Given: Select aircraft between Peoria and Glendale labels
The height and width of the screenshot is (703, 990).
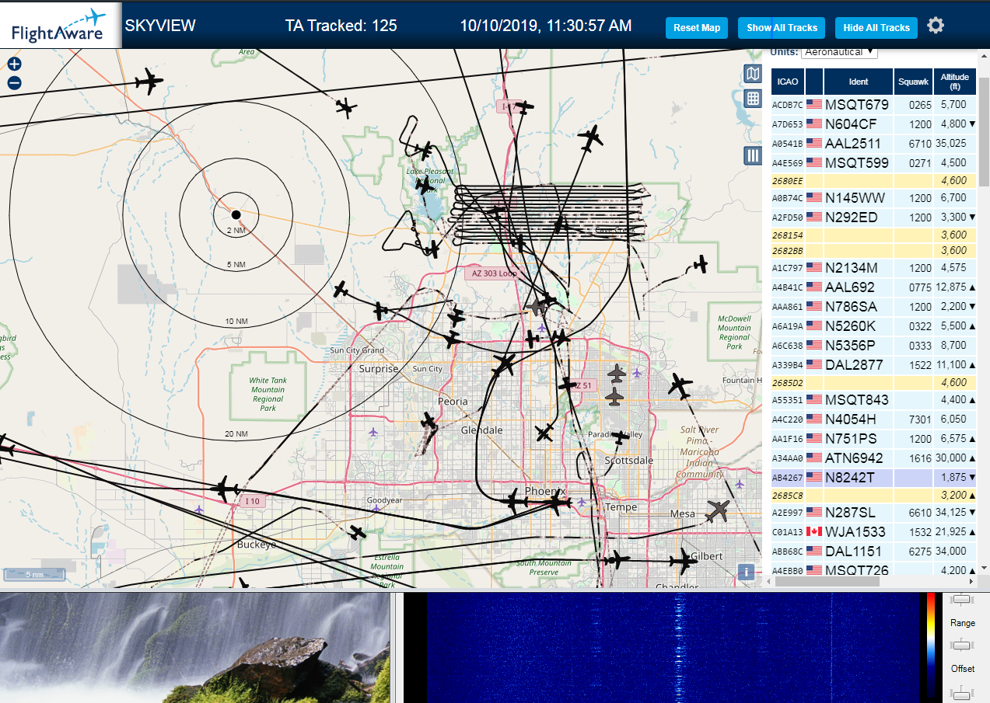Looking at the screenshot, I should [x=429, y=422].
